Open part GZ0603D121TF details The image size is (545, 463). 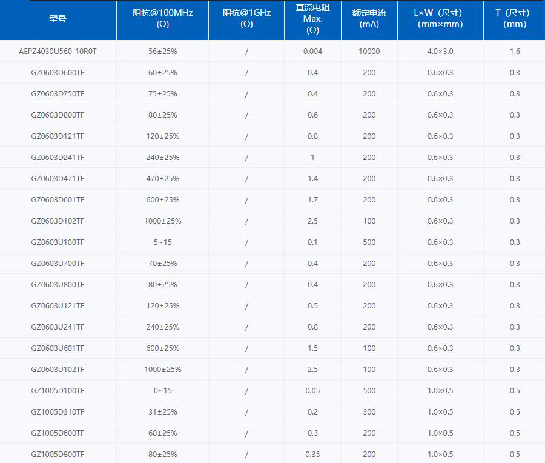point(58,136)
